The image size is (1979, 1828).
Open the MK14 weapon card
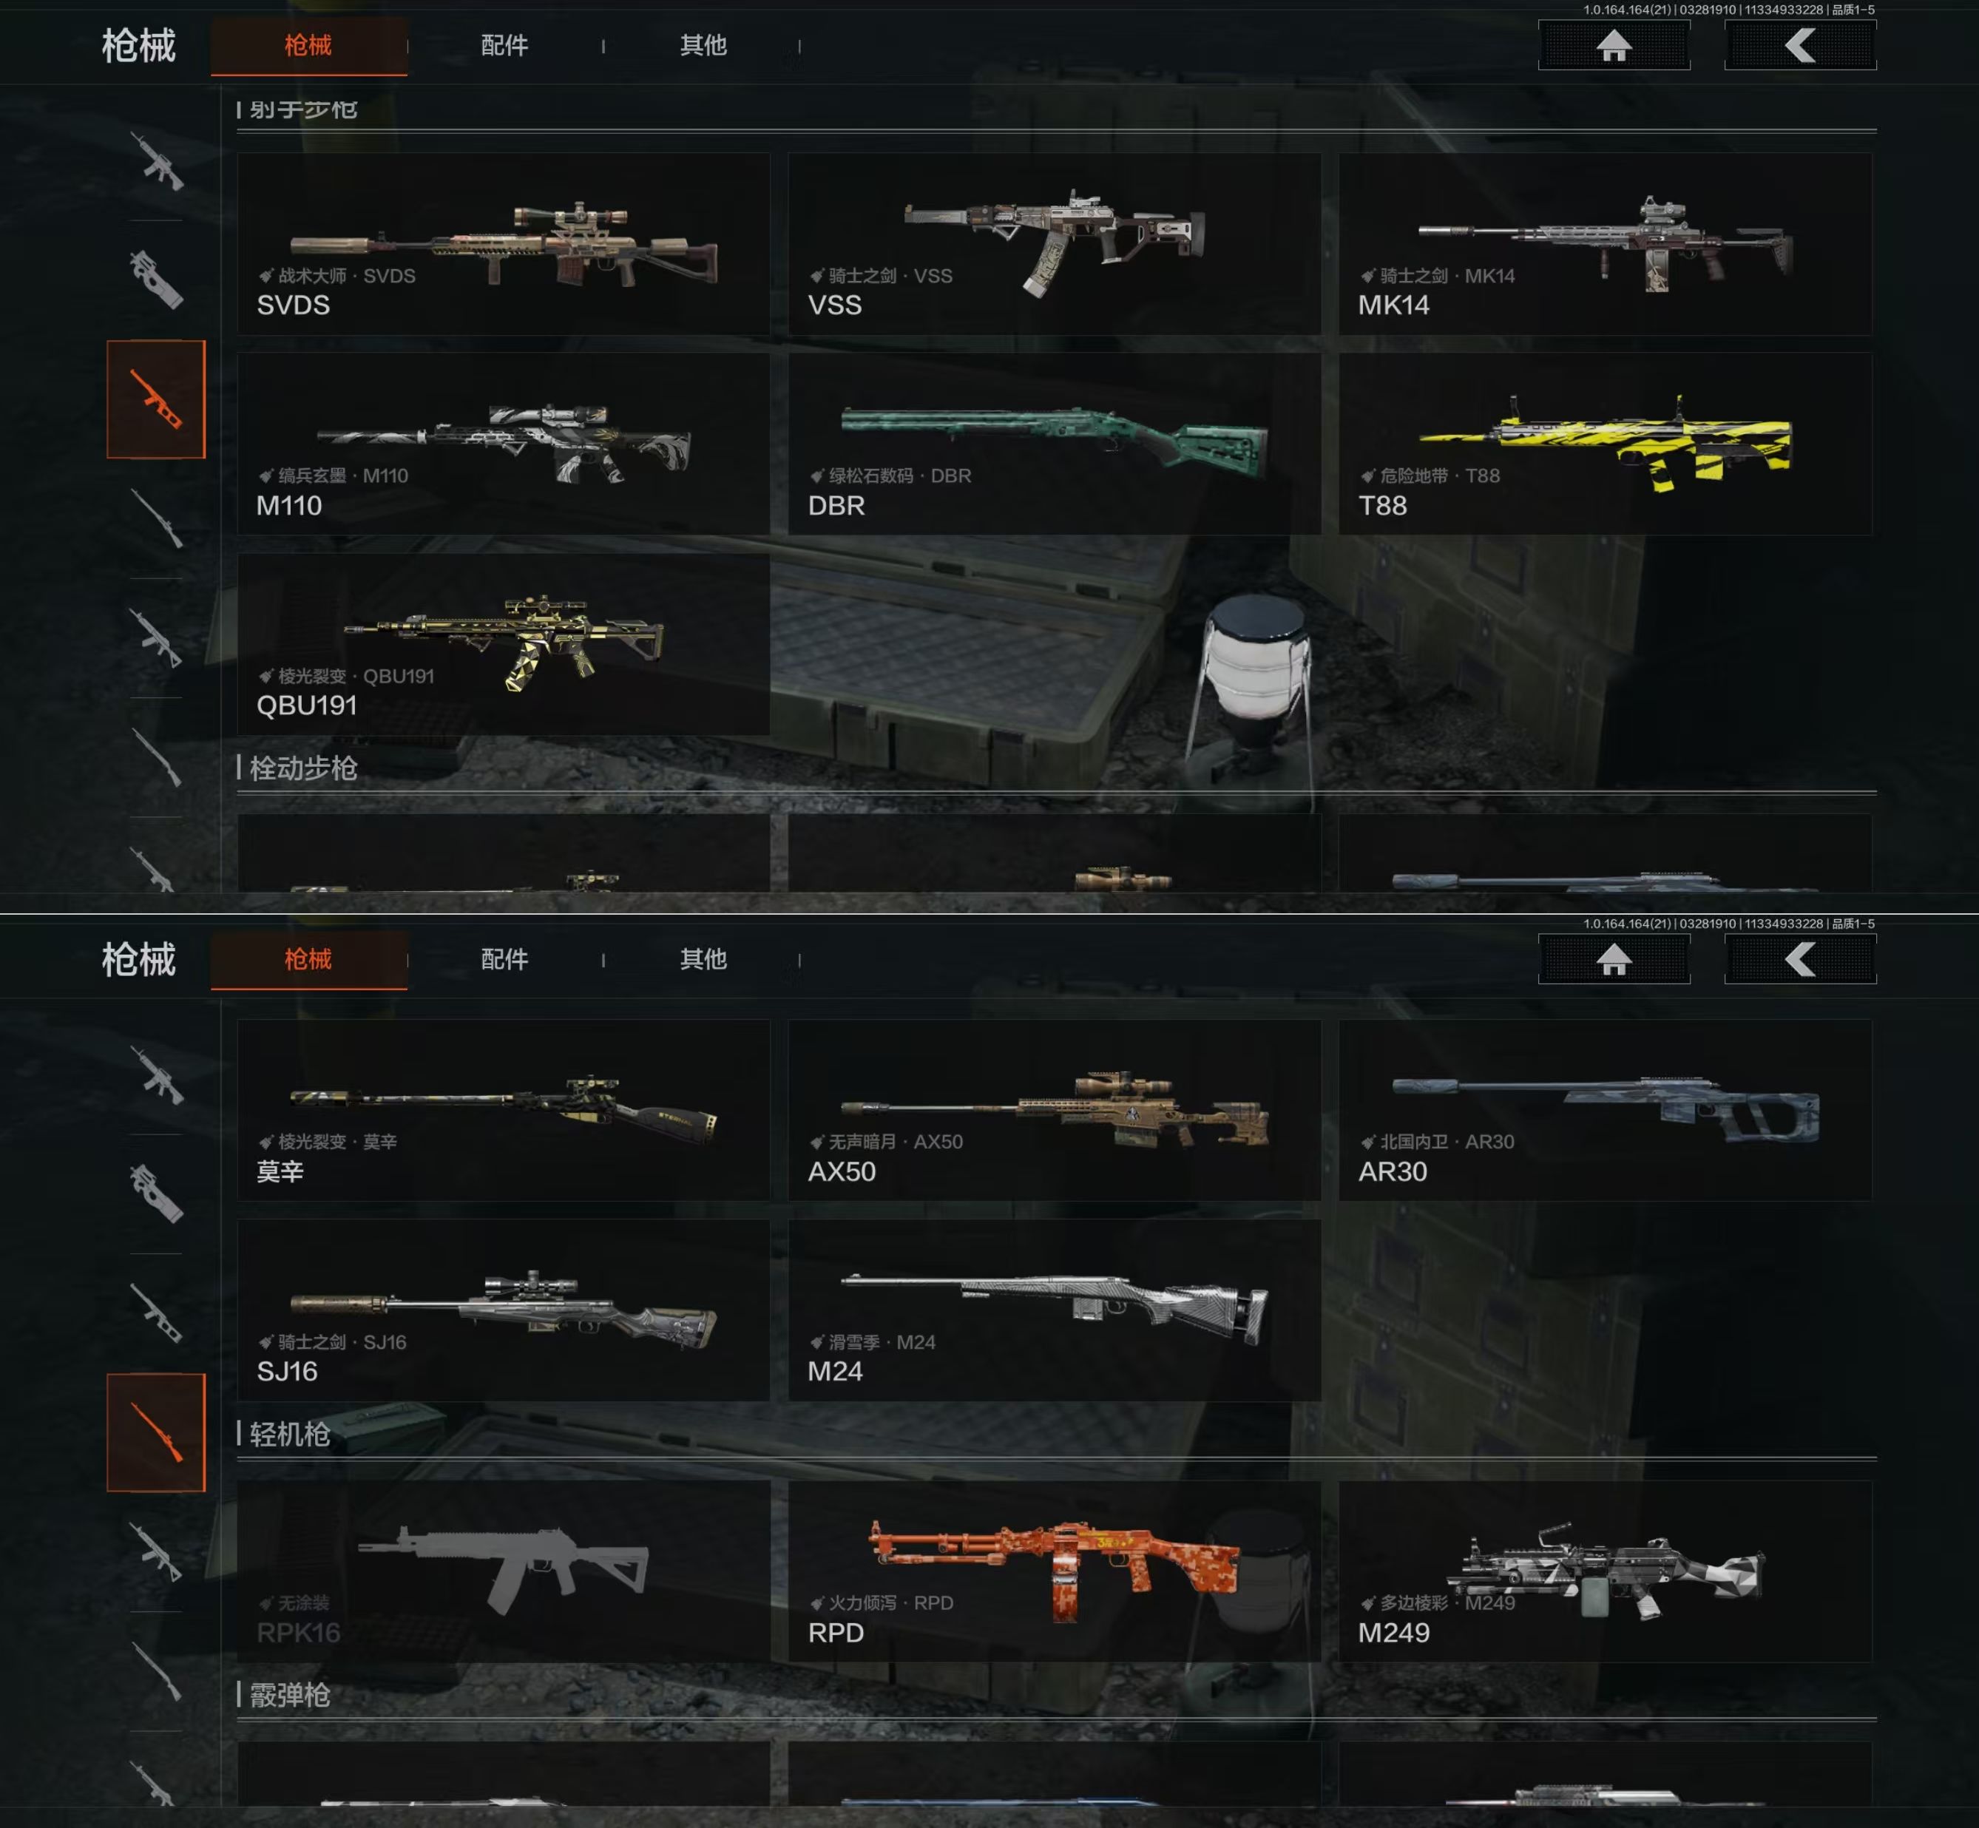pyautogui.click(x=1605, y=244)
